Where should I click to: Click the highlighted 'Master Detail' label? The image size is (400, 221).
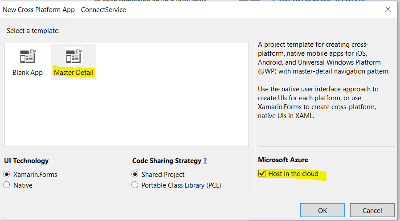pos(73,72)
